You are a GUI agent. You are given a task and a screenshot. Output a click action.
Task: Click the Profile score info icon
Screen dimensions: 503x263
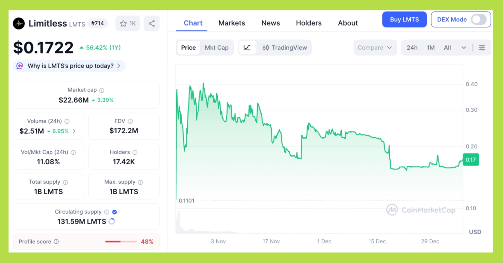pyautogui.click(x=56, y=242)
